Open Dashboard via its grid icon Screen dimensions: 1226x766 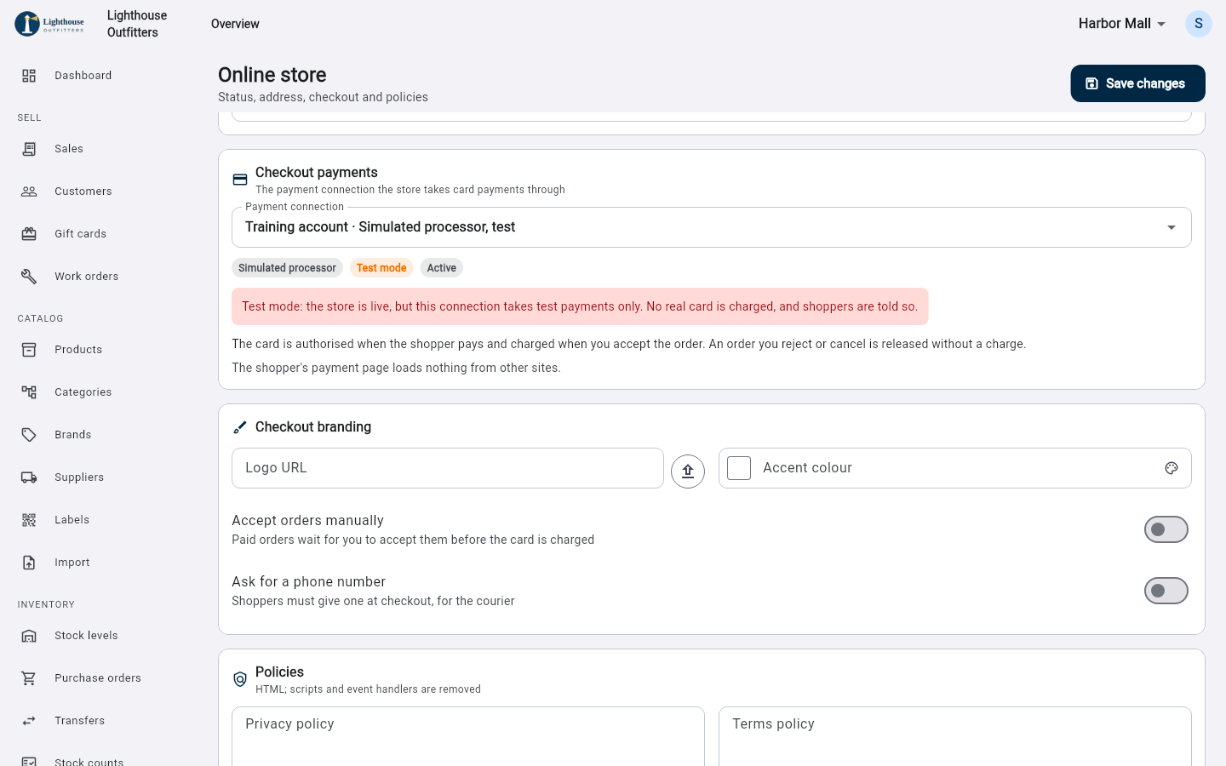tap(29, 76)
